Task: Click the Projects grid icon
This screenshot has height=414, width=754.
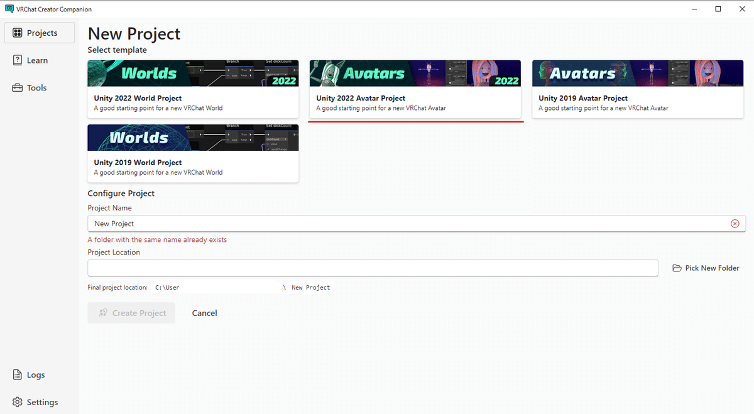Action: (18, 33)
